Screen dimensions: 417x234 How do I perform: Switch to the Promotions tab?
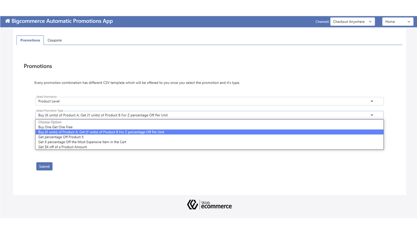pyautogui.click(x=30, y=40)
